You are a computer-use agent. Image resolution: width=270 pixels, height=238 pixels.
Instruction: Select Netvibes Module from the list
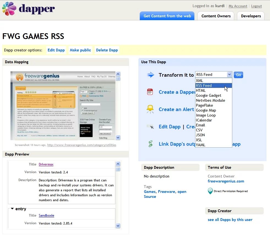pyautogui.click(x=214, y=100)
